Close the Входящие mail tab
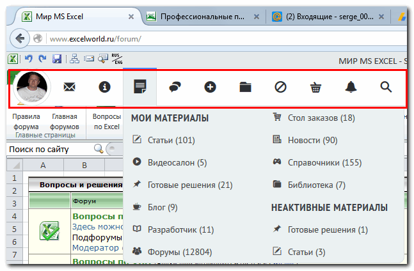The width and height of the screenshot is (414, 271). coord(381,17)
